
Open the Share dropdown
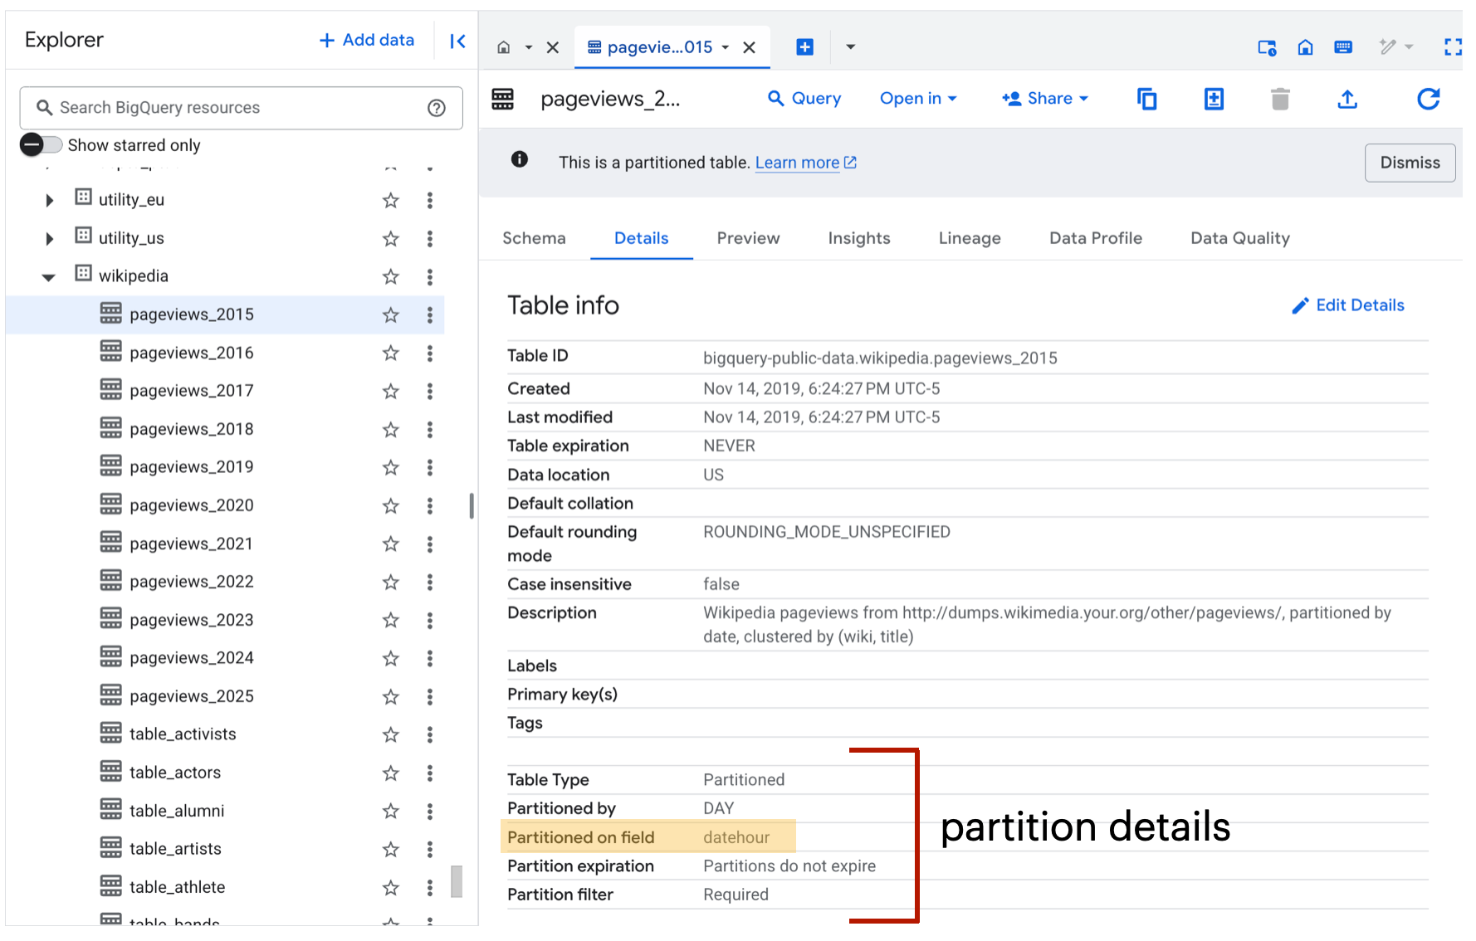(1045, 99)
